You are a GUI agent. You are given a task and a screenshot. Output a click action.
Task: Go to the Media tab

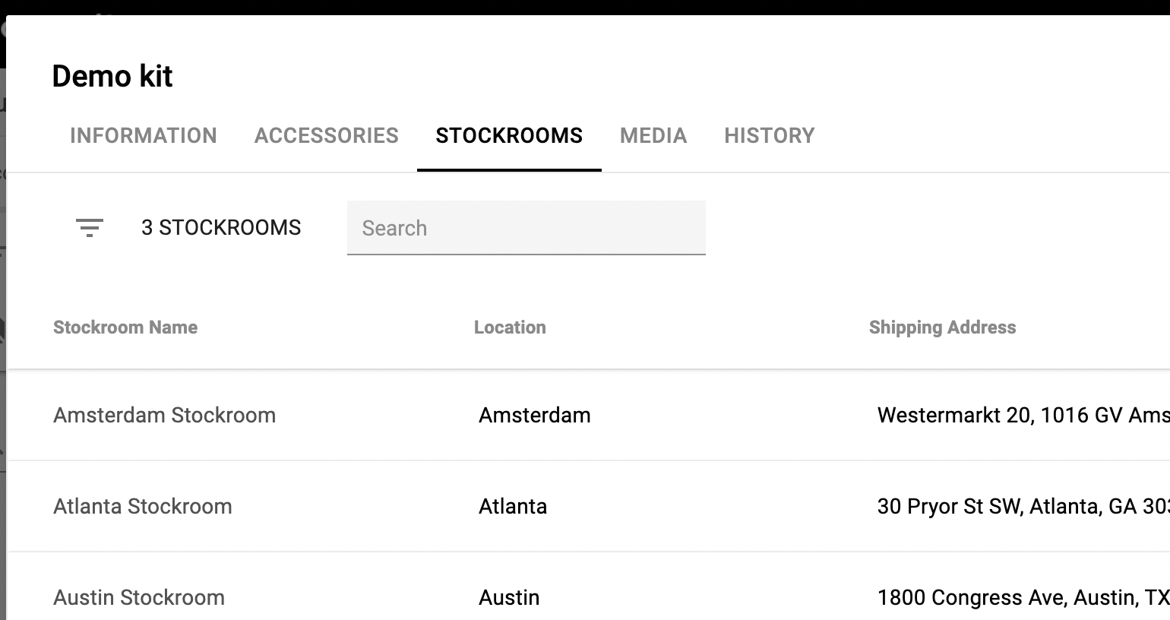click(x=653, y=136)
